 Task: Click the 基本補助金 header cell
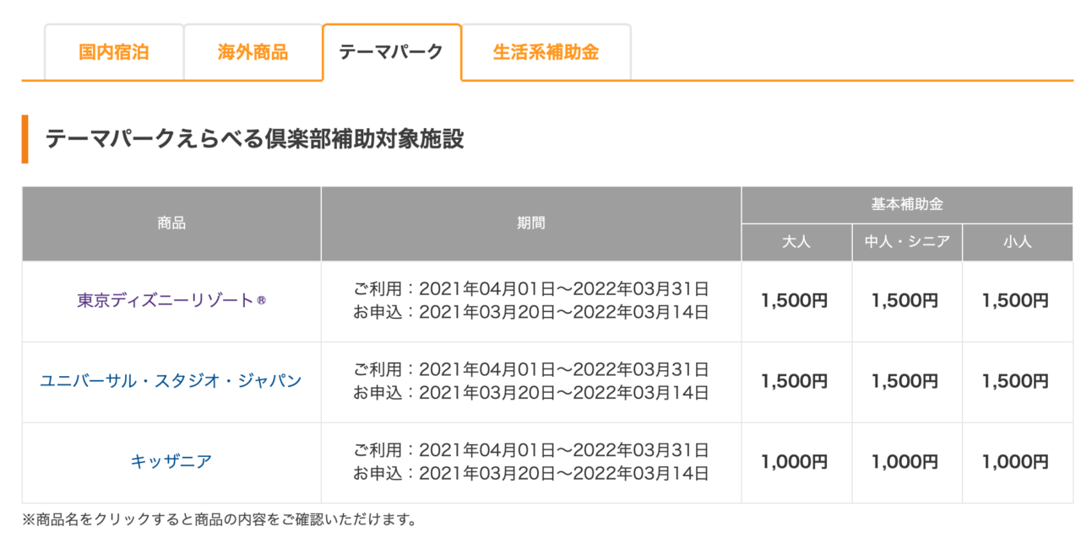coord(907,205)
